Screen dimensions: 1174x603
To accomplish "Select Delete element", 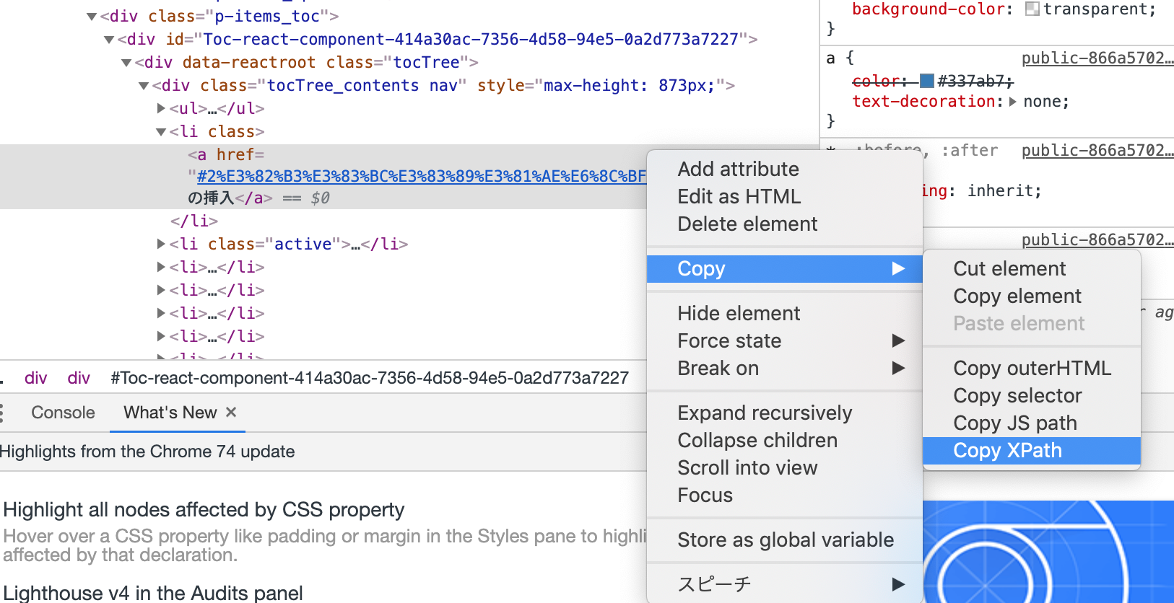I will pos(784,224).
